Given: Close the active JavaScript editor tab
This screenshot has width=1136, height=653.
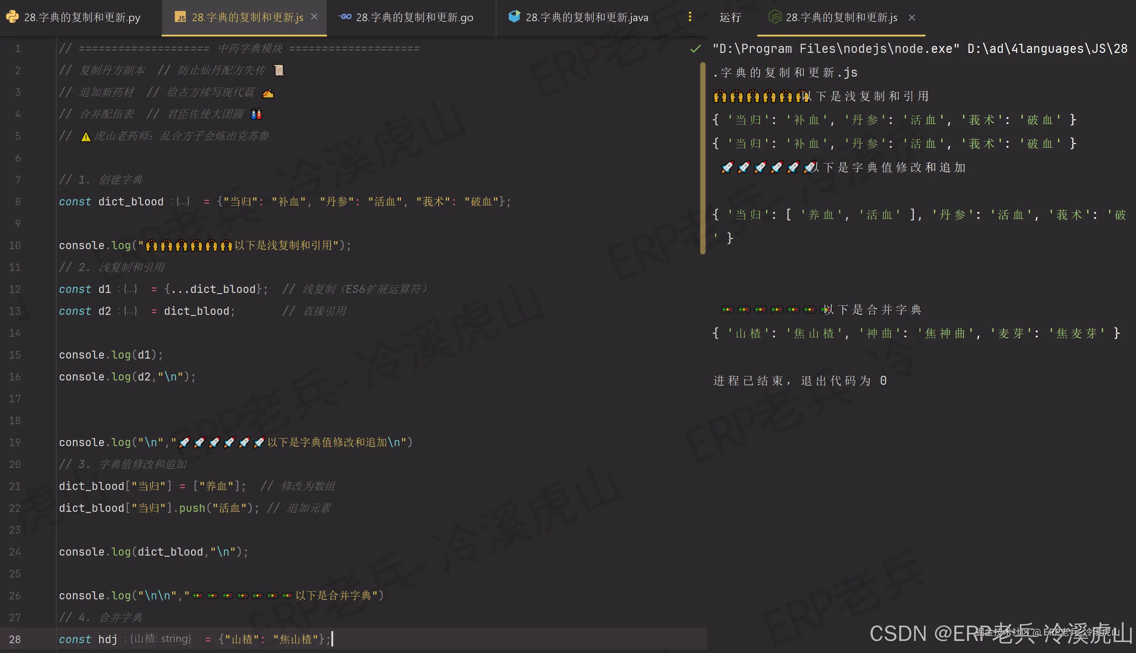Looking at the screenshot, I should pos(315,16).
